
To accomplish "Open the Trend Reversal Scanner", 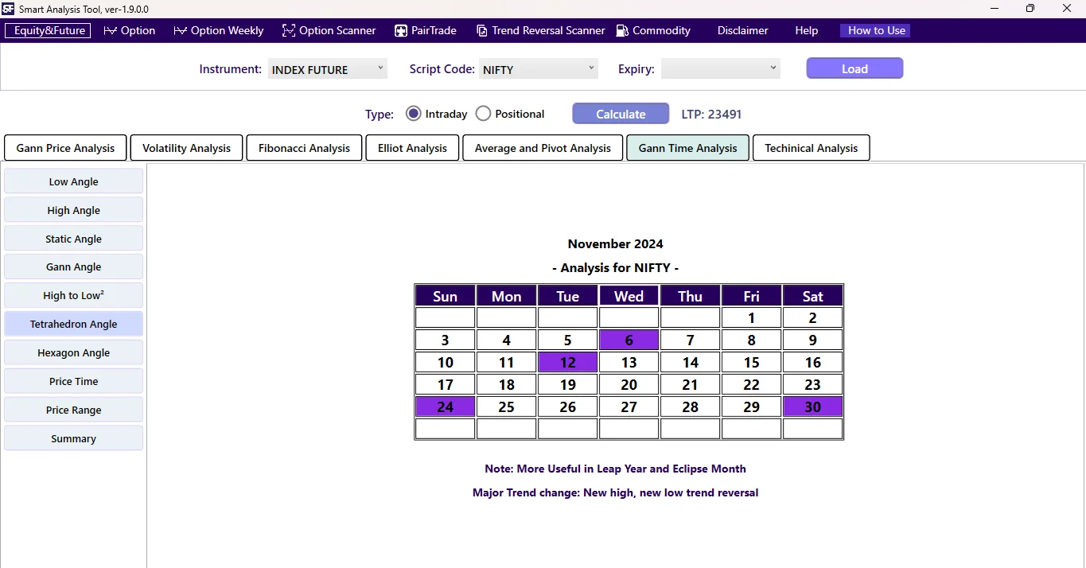I will pyautogui.click(x=540, y=30).
